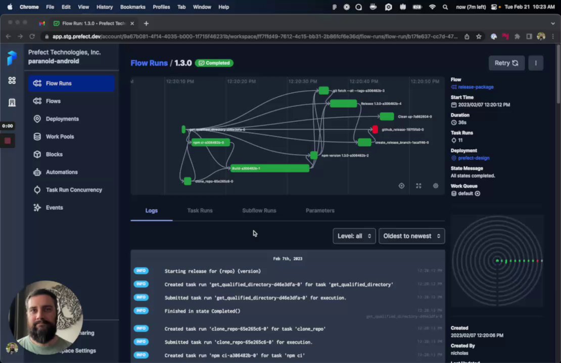The width and height of the screenshot is (561, 363).
Task: Toggle the Chrome side panel icon
Action: coord(529,36)
